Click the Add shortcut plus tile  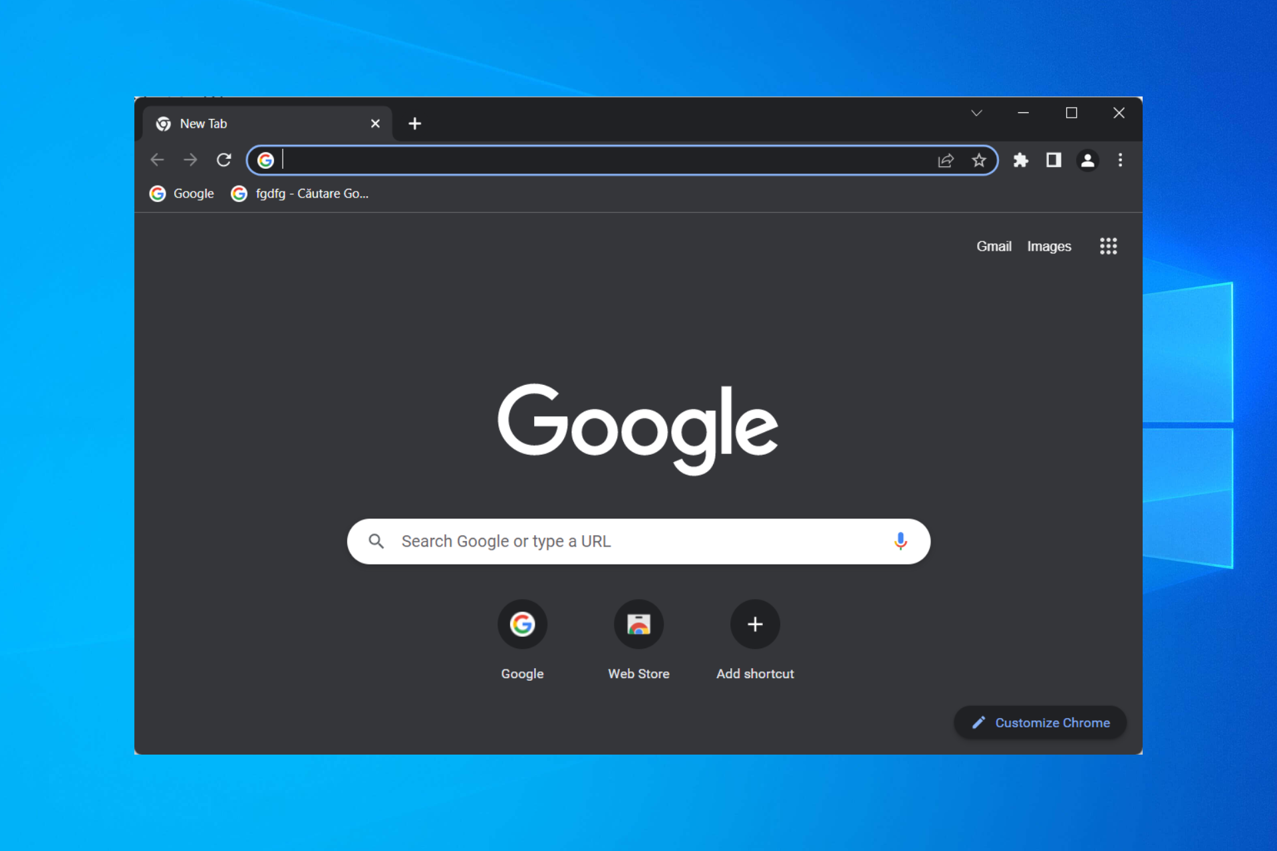(x=755, y=640)
